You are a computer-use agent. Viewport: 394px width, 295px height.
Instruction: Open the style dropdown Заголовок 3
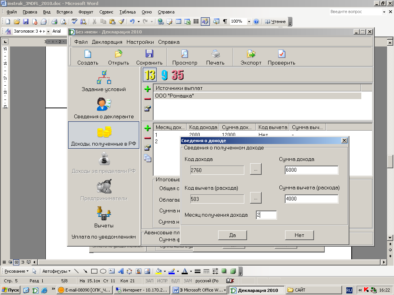(48, 31)
